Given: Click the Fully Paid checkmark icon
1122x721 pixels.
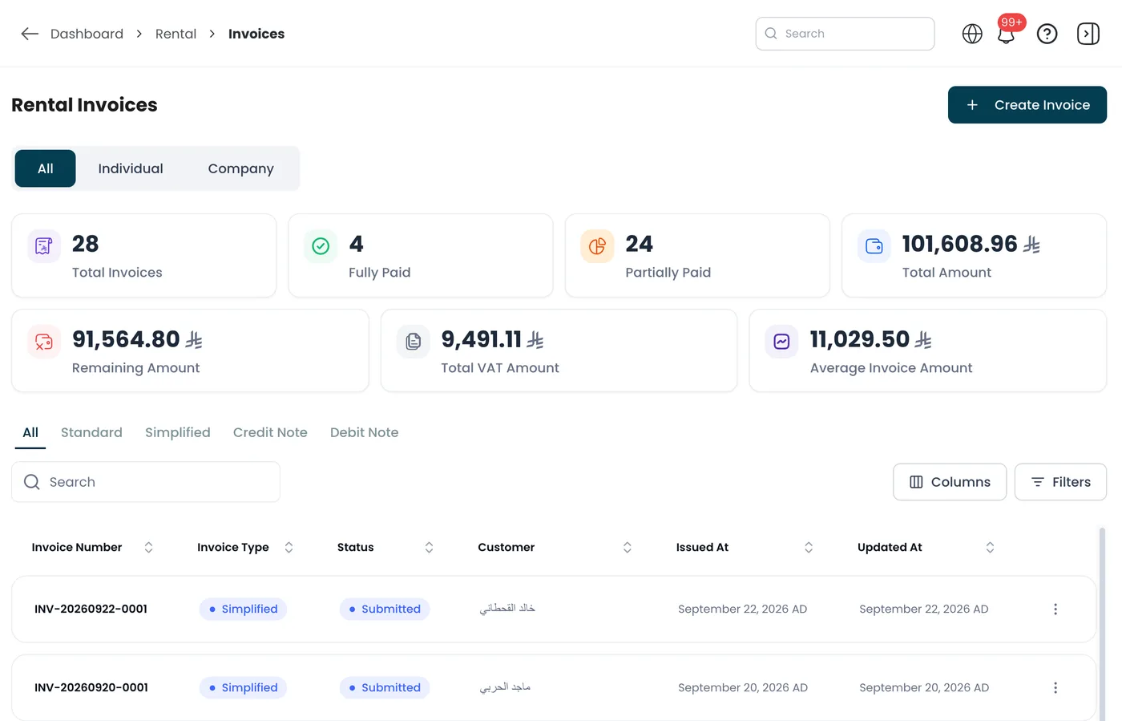Looking at the screenshot, I should tap(321, 246).
